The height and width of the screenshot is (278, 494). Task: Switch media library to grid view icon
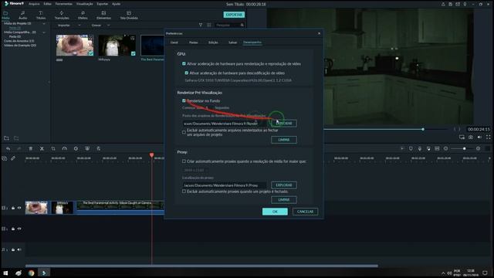pos(209,25)
